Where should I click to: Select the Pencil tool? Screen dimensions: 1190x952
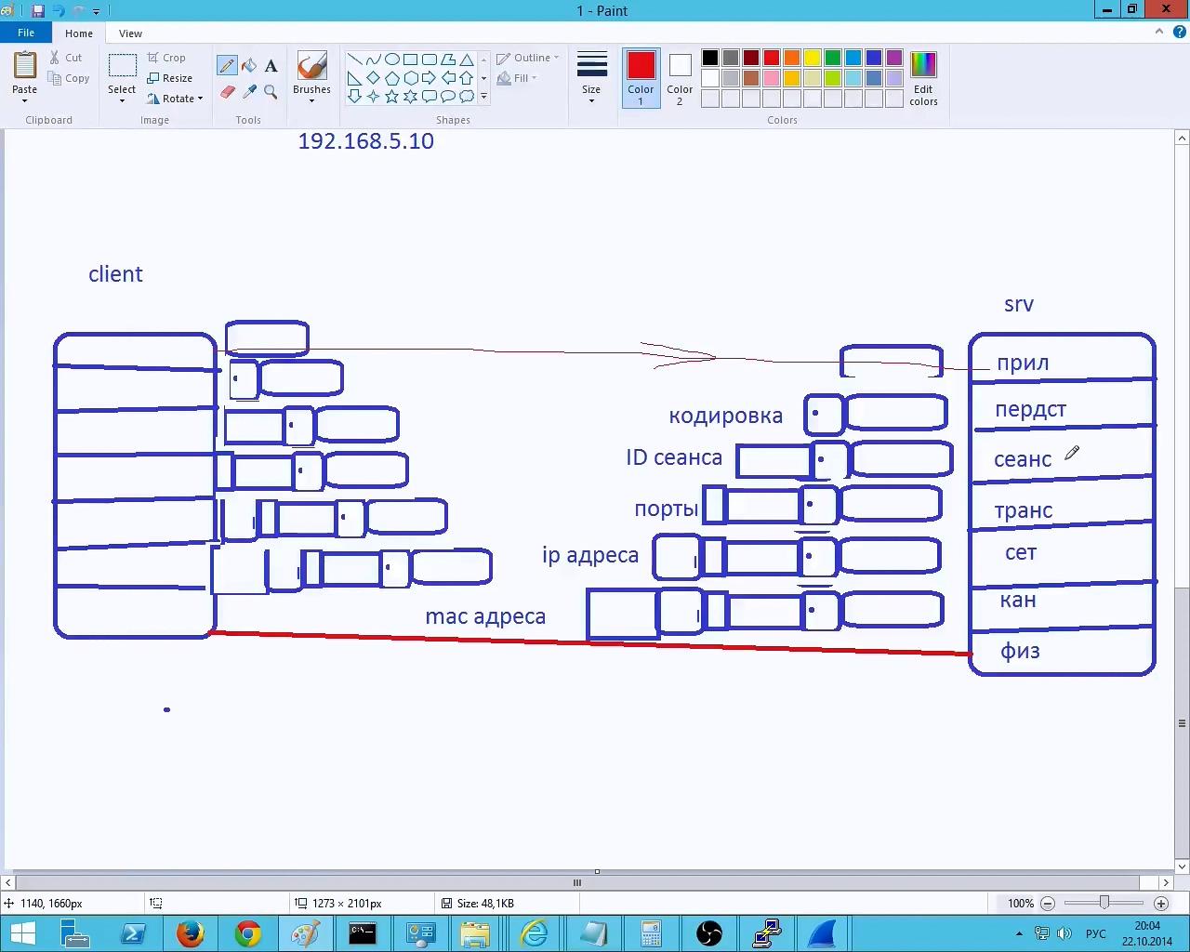[227, 66]
